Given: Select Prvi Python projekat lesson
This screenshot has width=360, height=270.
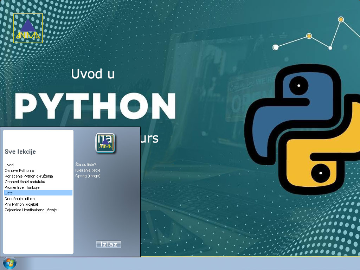Looking at the screenshot, I should click(21, 204).
